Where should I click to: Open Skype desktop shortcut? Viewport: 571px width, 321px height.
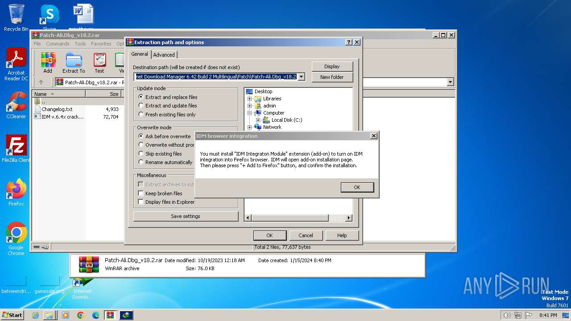click(50, 18)
